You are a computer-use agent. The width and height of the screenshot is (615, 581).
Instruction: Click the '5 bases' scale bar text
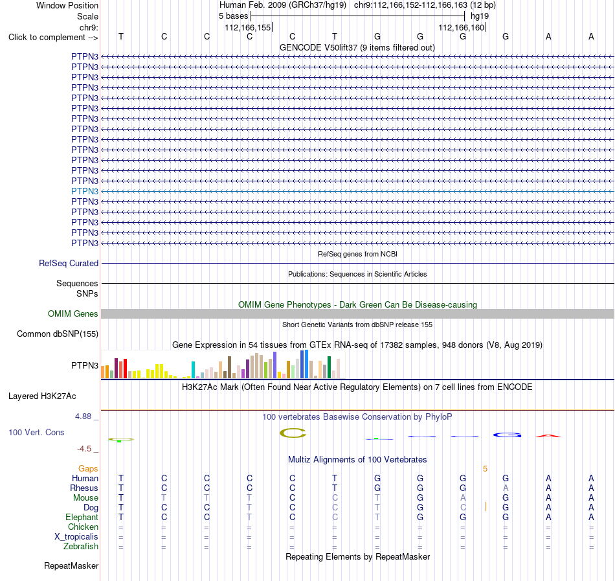[x=233, y=16]
